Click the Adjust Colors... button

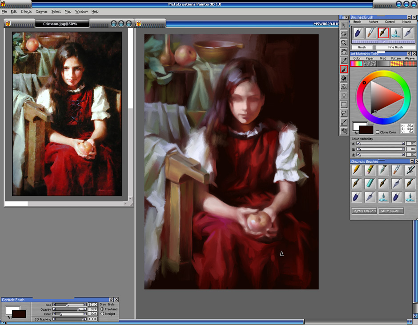391,211
